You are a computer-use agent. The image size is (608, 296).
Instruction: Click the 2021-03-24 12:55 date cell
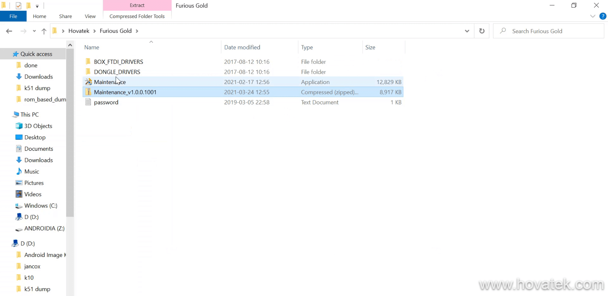(x=247, y=92)
